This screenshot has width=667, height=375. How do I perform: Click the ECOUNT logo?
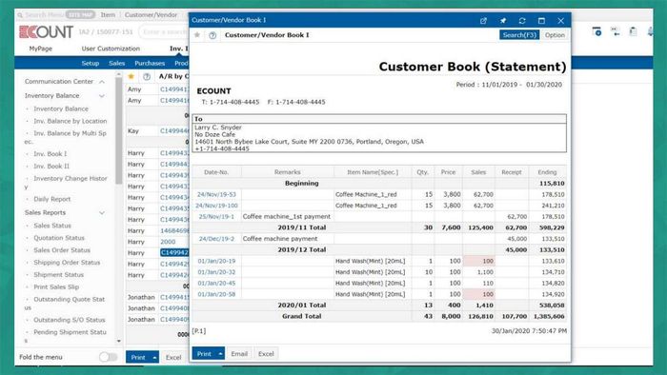(46, 31)
